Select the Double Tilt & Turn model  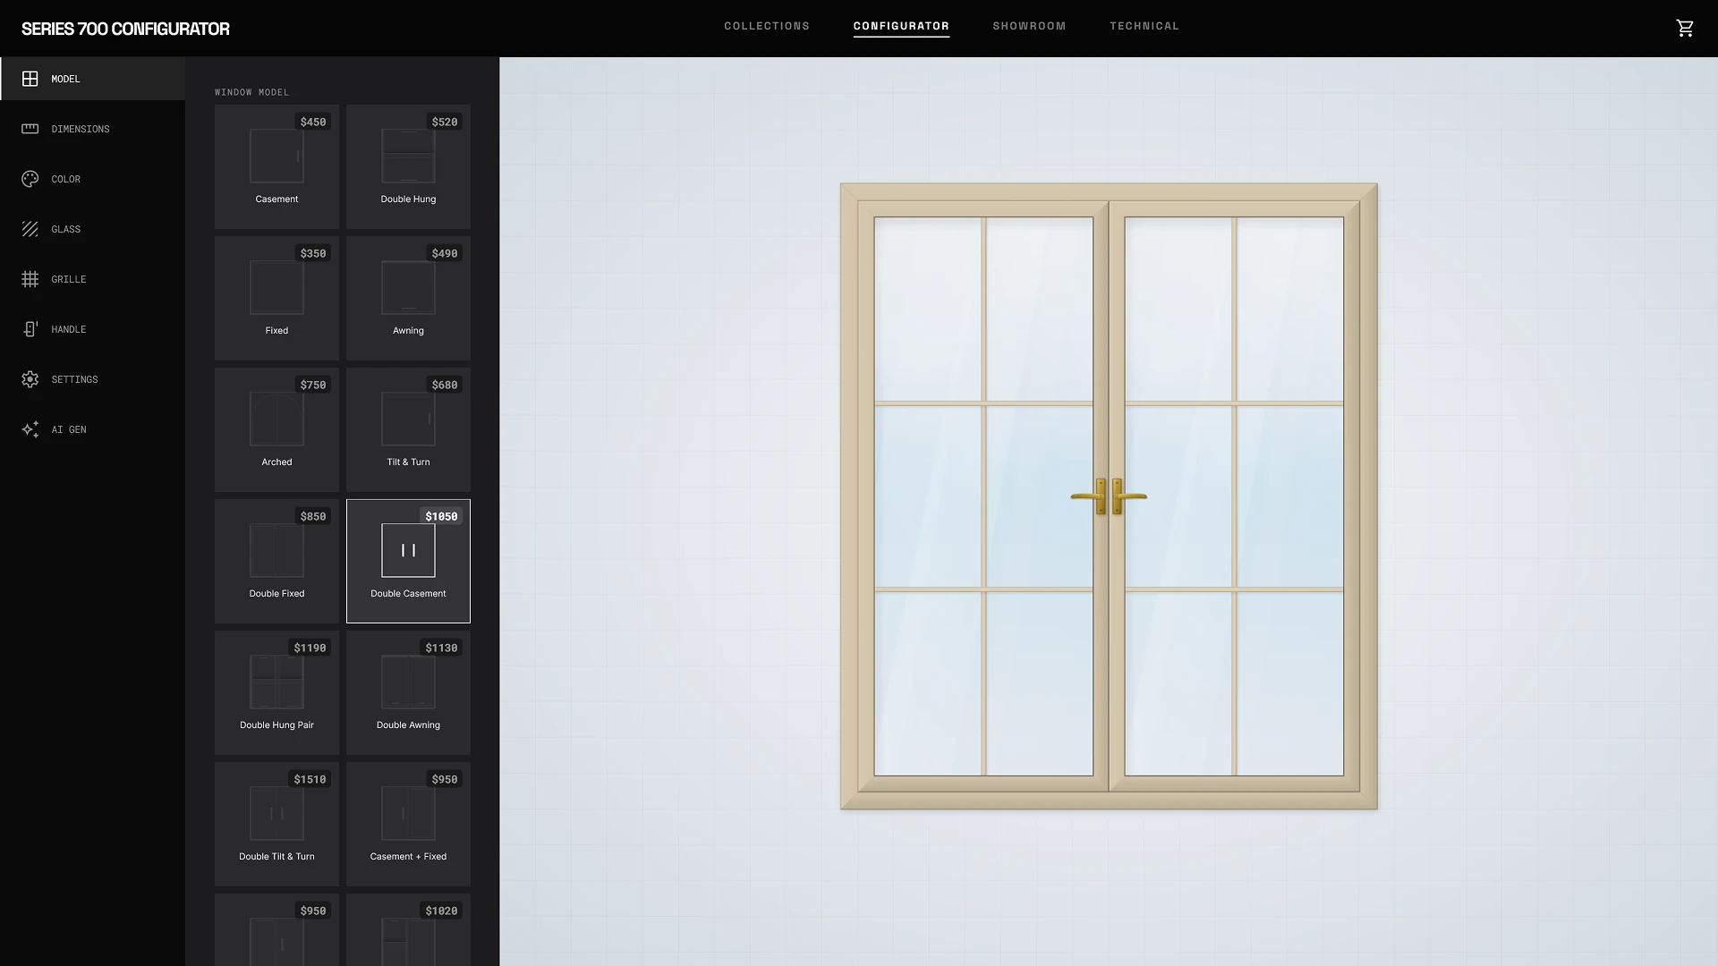[276, 823]
